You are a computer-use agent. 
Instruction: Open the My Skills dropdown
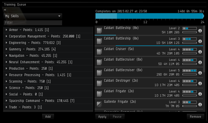(x=33, y=16)
